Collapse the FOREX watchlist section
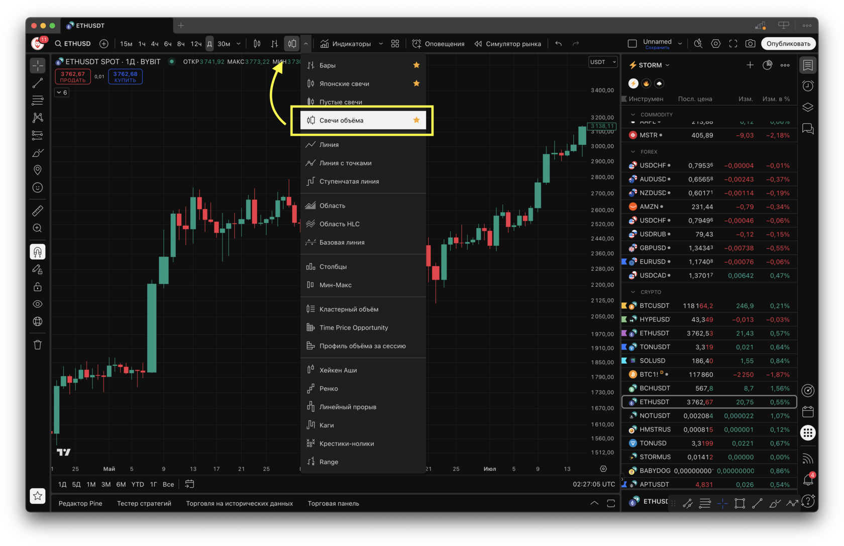This screenshot has height=546, width=844. (x=633, y=152)
